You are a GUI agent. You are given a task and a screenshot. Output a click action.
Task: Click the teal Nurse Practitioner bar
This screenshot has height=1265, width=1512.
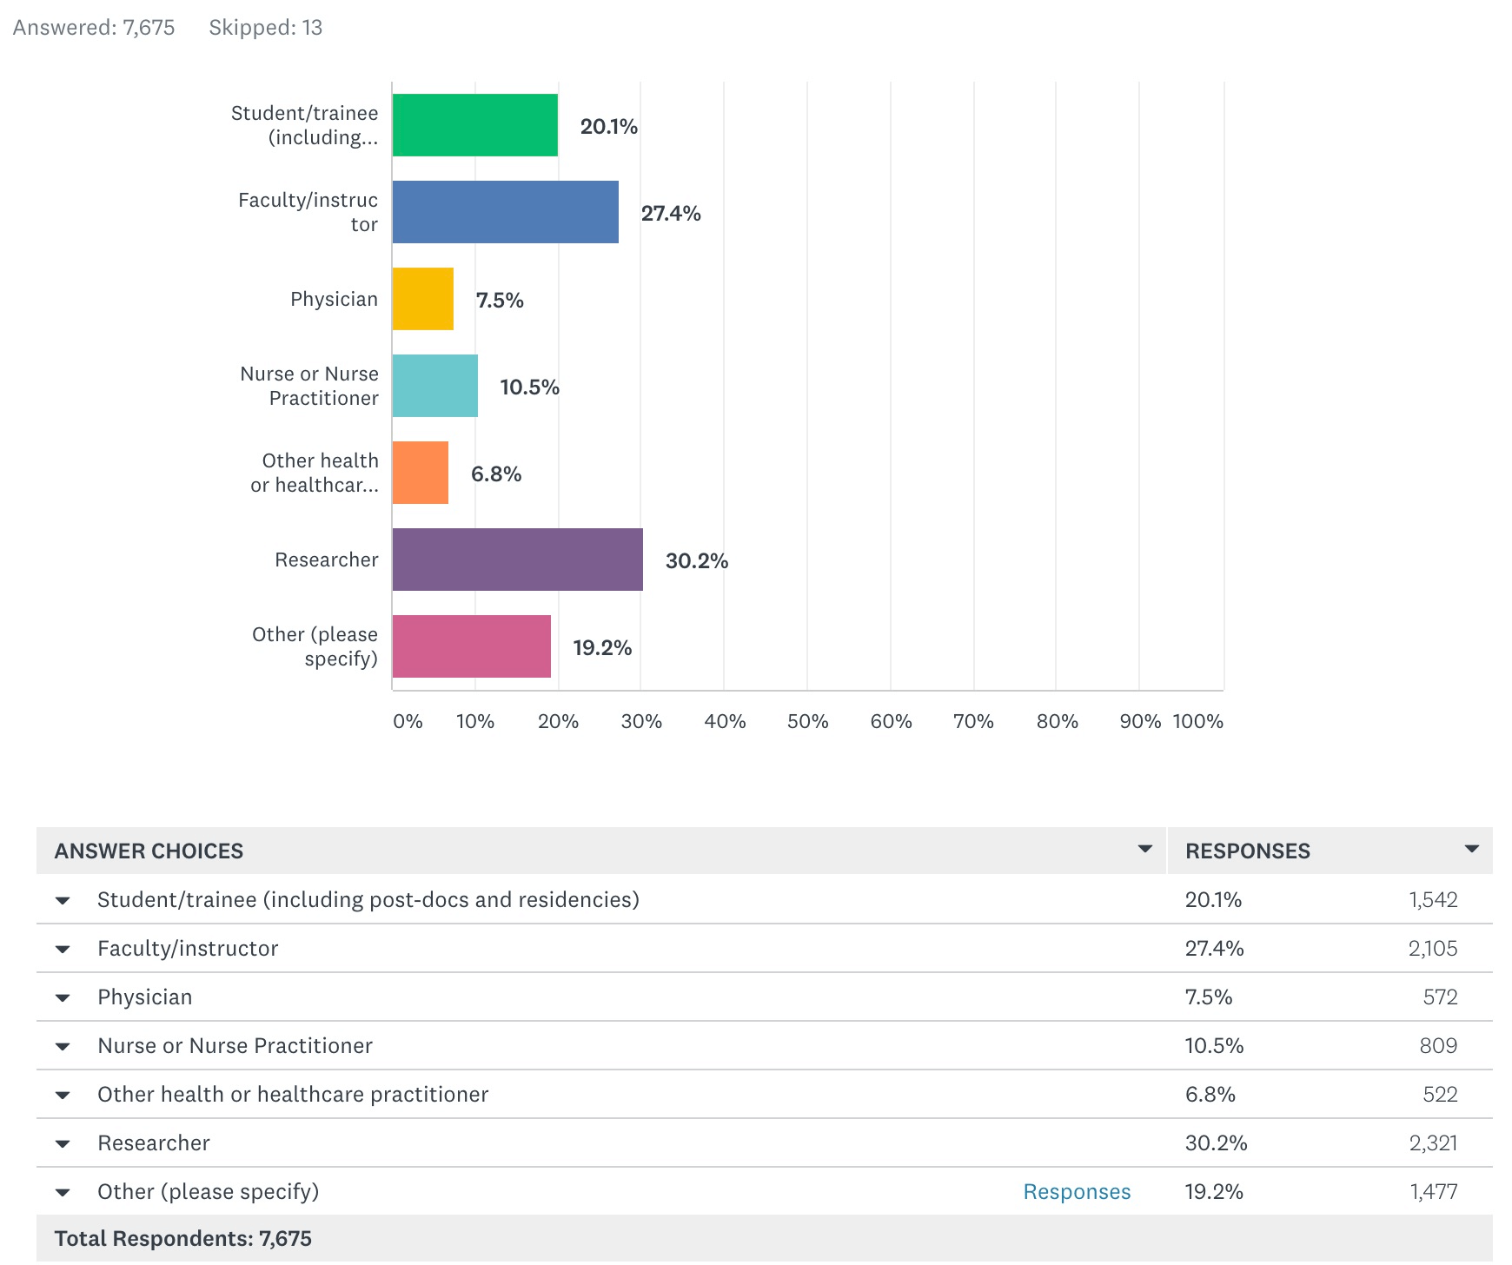pos(435,386)
